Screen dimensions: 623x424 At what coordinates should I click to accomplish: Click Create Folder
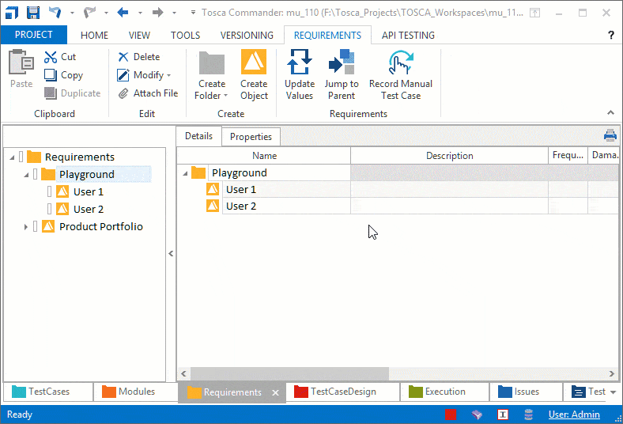212,75
